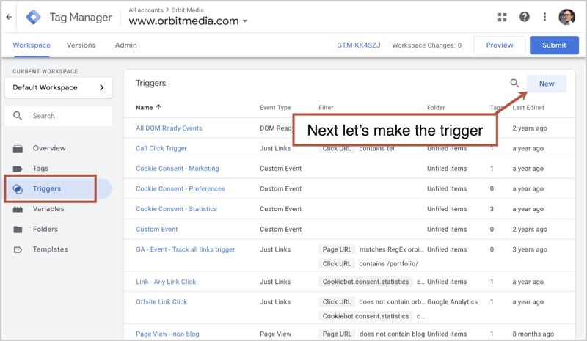Open Folders in the sidebar
Viewport: 587px width, 341px height.
[45, 229]
